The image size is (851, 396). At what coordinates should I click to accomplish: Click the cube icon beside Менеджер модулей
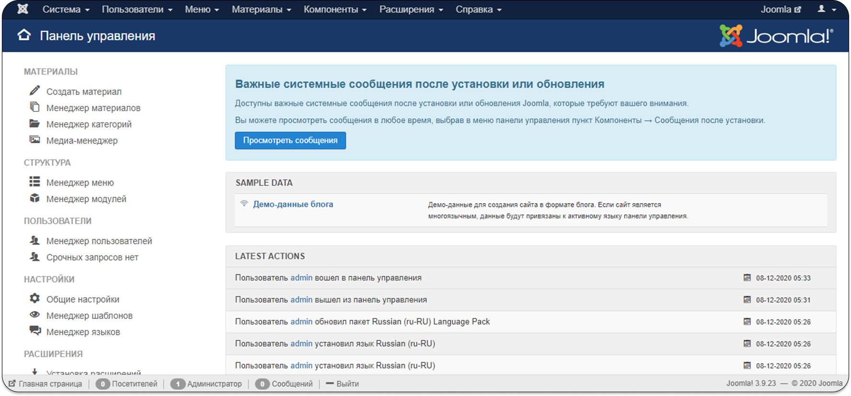pos(34,198)
